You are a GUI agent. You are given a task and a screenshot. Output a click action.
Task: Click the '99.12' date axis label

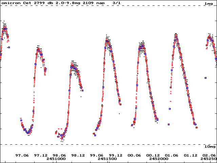116,156
